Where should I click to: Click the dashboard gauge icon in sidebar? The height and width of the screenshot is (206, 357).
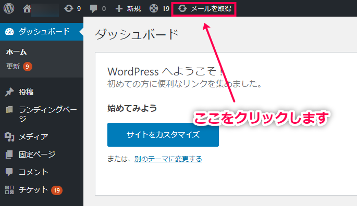coord(9,32)
